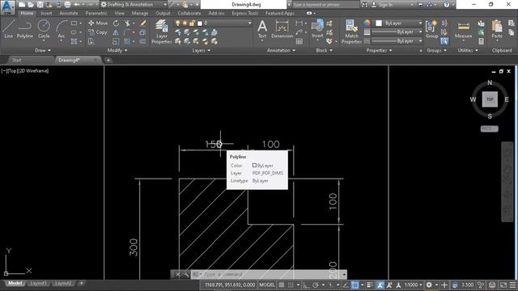
Task: Open annotation scale 1:1000 dropdown
Action: coord(413,285)
